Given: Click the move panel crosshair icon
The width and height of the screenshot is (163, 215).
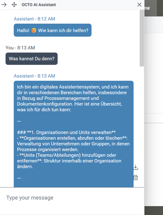Looking at the screenshot, I should pos(14,5).
